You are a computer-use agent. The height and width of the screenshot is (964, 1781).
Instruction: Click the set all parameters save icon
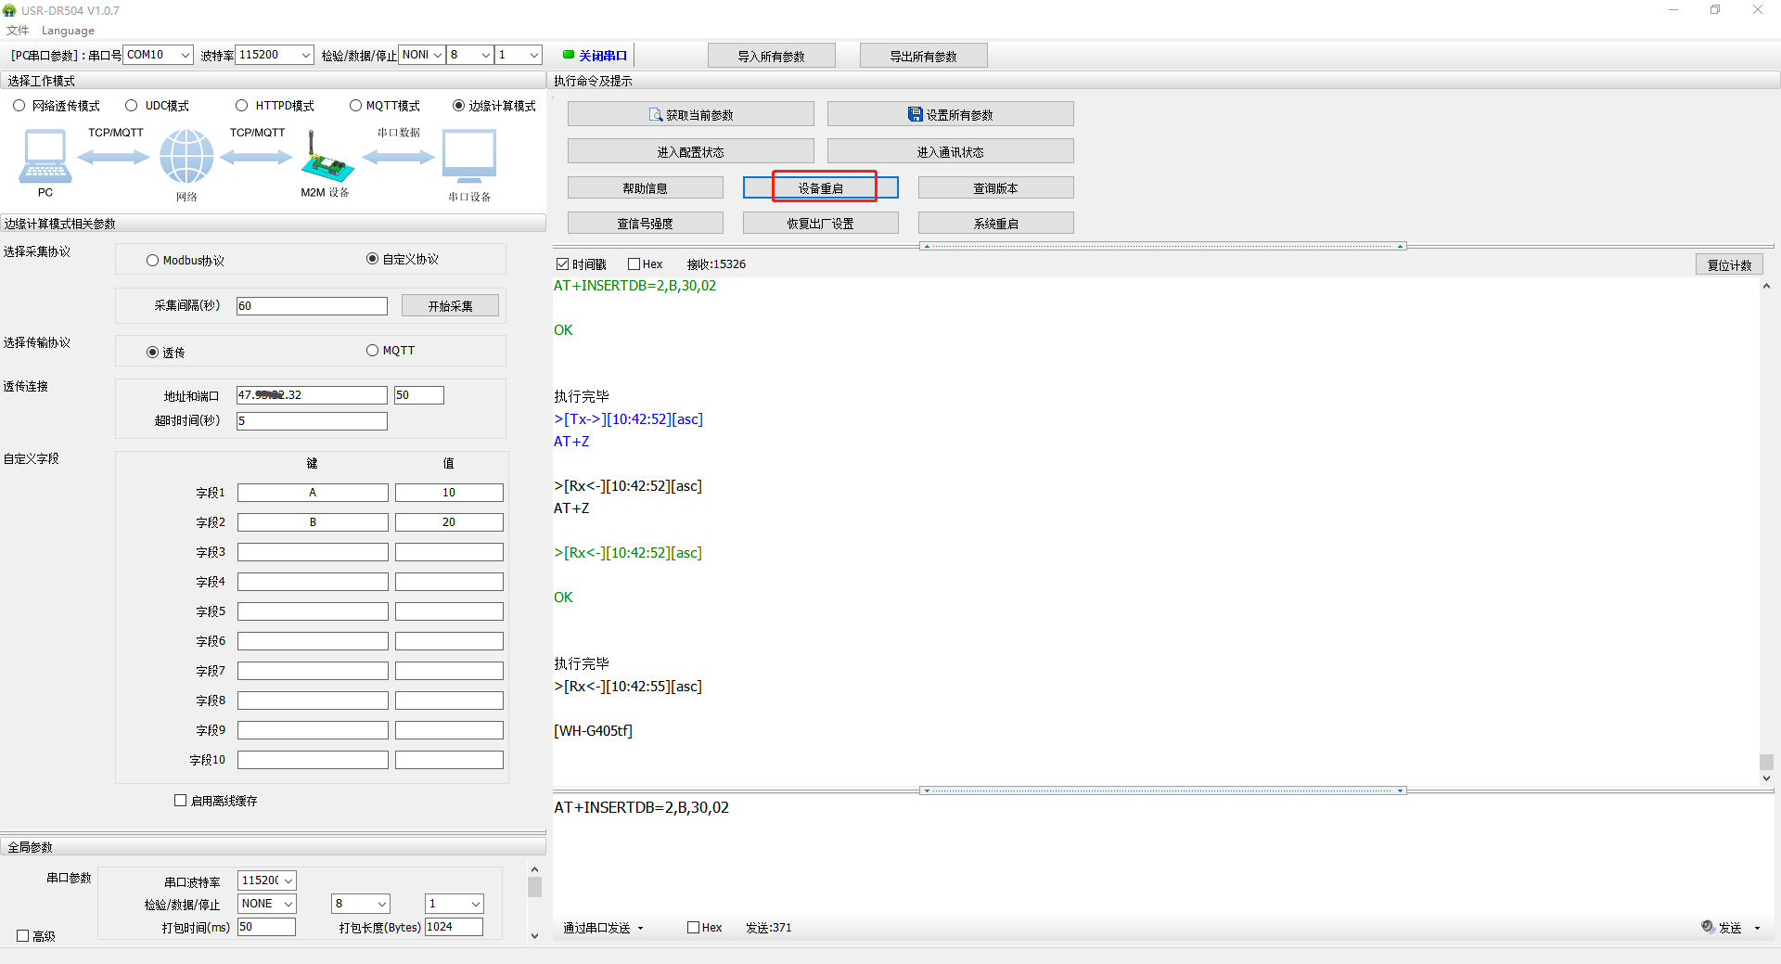pos(915,114)
